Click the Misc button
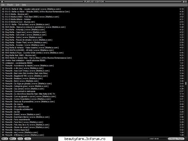The height and width of the screenshot is (141, 188). coord(28,139)
